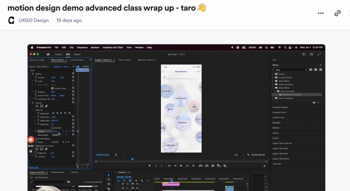Create ellipse mask under Opacity

(37, 106)
